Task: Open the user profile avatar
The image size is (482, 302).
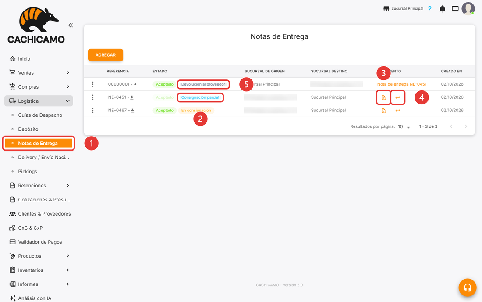Action: pos(468,9)
